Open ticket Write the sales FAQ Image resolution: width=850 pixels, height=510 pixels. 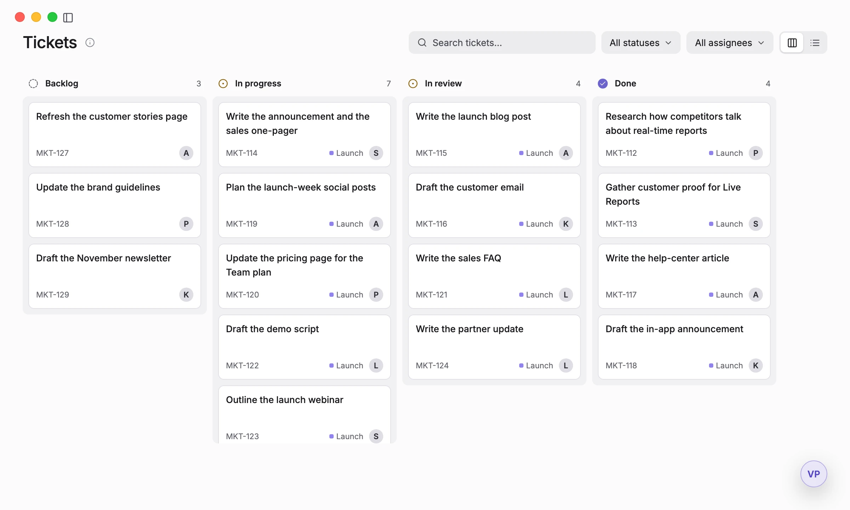click(x=494, y=276)
